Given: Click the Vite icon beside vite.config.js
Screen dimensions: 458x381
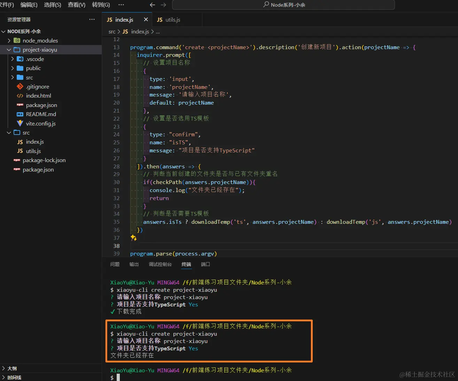Looking at the screenshot, I should [20, 123].
